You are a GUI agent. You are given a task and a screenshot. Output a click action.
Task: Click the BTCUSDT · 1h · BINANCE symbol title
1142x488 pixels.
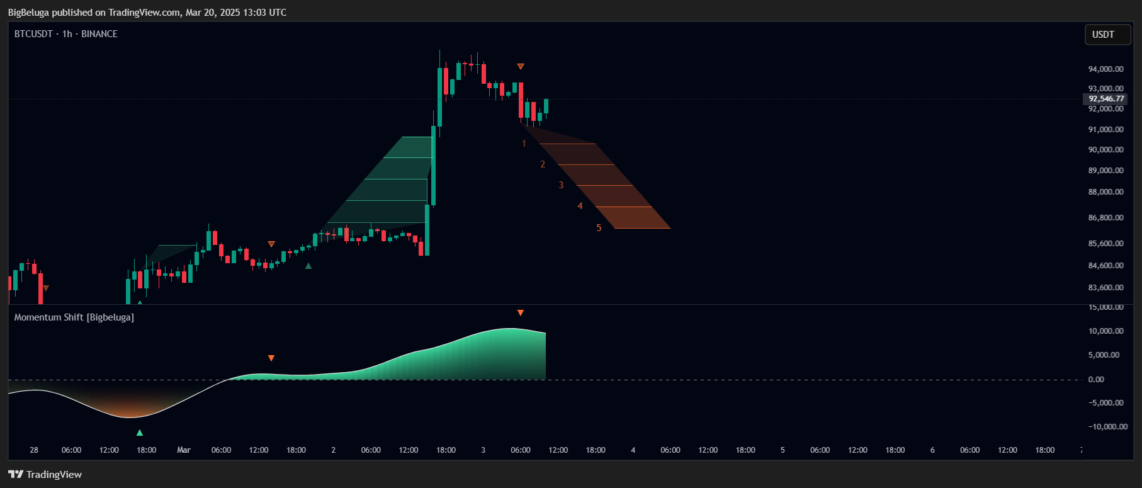[66, 34]
